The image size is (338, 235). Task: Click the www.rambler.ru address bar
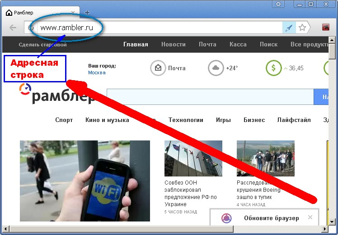158,28
